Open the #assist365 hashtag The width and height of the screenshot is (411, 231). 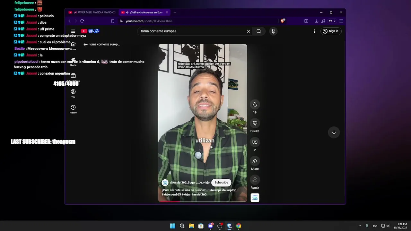point(199,194)
